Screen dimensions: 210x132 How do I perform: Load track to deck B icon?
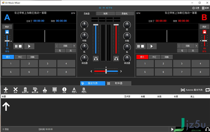[84, 90]
